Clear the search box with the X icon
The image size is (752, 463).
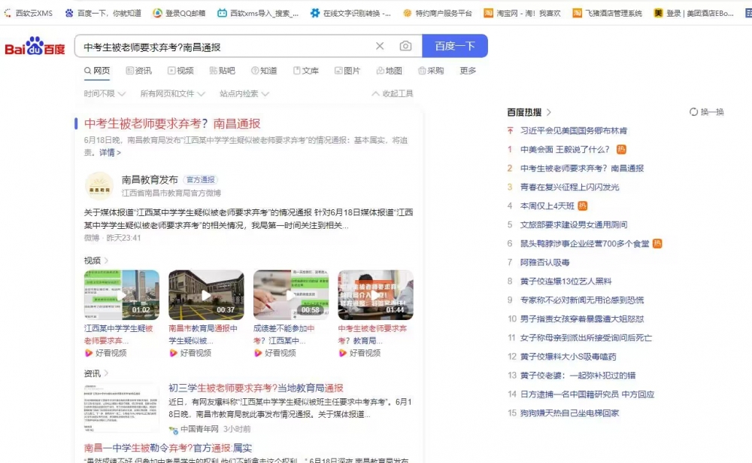pos(380,46)
